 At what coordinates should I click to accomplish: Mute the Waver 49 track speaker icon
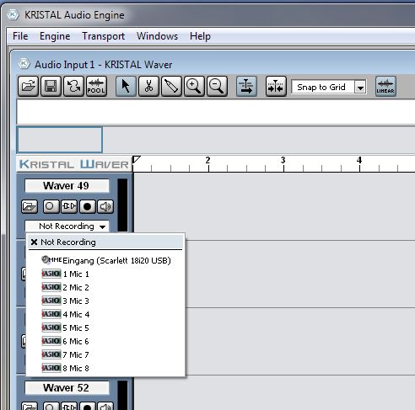click(105, 206)
